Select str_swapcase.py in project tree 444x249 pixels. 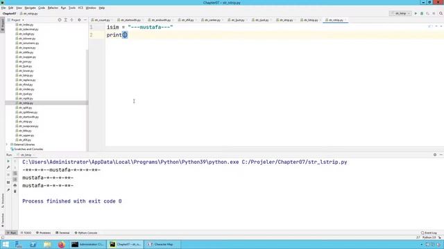click(x=28, y=126)
